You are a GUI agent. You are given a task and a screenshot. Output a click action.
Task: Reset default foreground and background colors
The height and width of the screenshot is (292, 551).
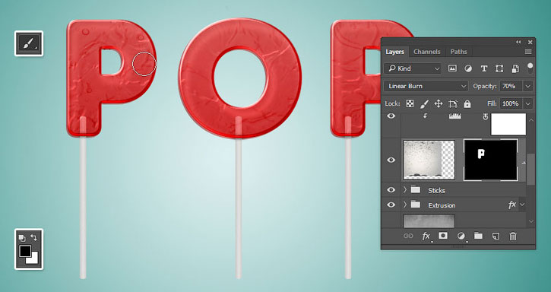(22, 238)
